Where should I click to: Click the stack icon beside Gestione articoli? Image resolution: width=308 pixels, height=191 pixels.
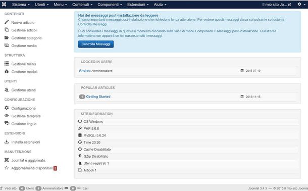point(7,30)
